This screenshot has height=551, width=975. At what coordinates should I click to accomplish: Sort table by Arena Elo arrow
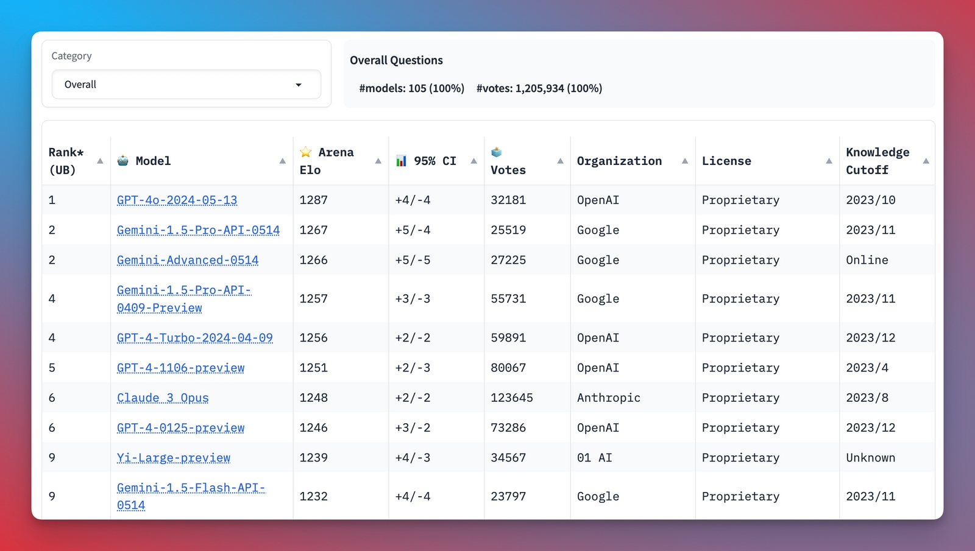click(x=378, y=161)
